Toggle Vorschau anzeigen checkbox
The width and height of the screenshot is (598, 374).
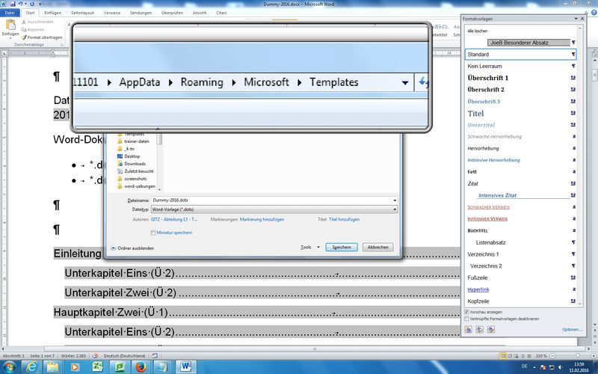tap(466, 312)
